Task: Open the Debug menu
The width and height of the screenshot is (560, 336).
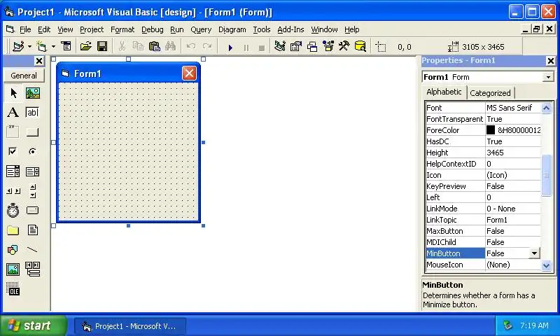Action: click(153, 29)
